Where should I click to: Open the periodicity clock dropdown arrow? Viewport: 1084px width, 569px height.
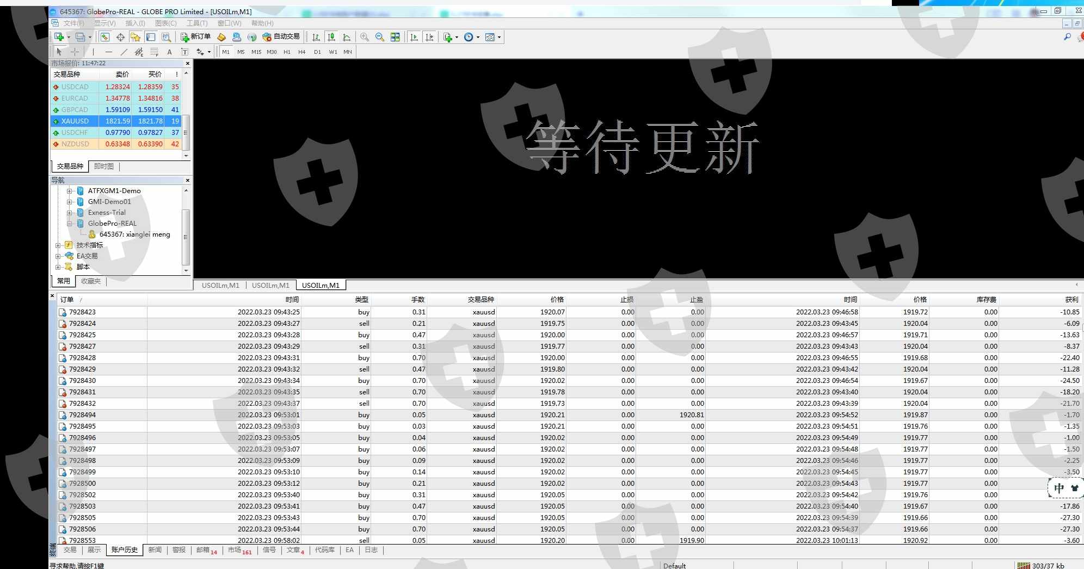point(478,37)
